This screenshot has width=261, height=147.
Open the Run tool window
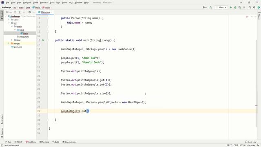tap(8, 142)
